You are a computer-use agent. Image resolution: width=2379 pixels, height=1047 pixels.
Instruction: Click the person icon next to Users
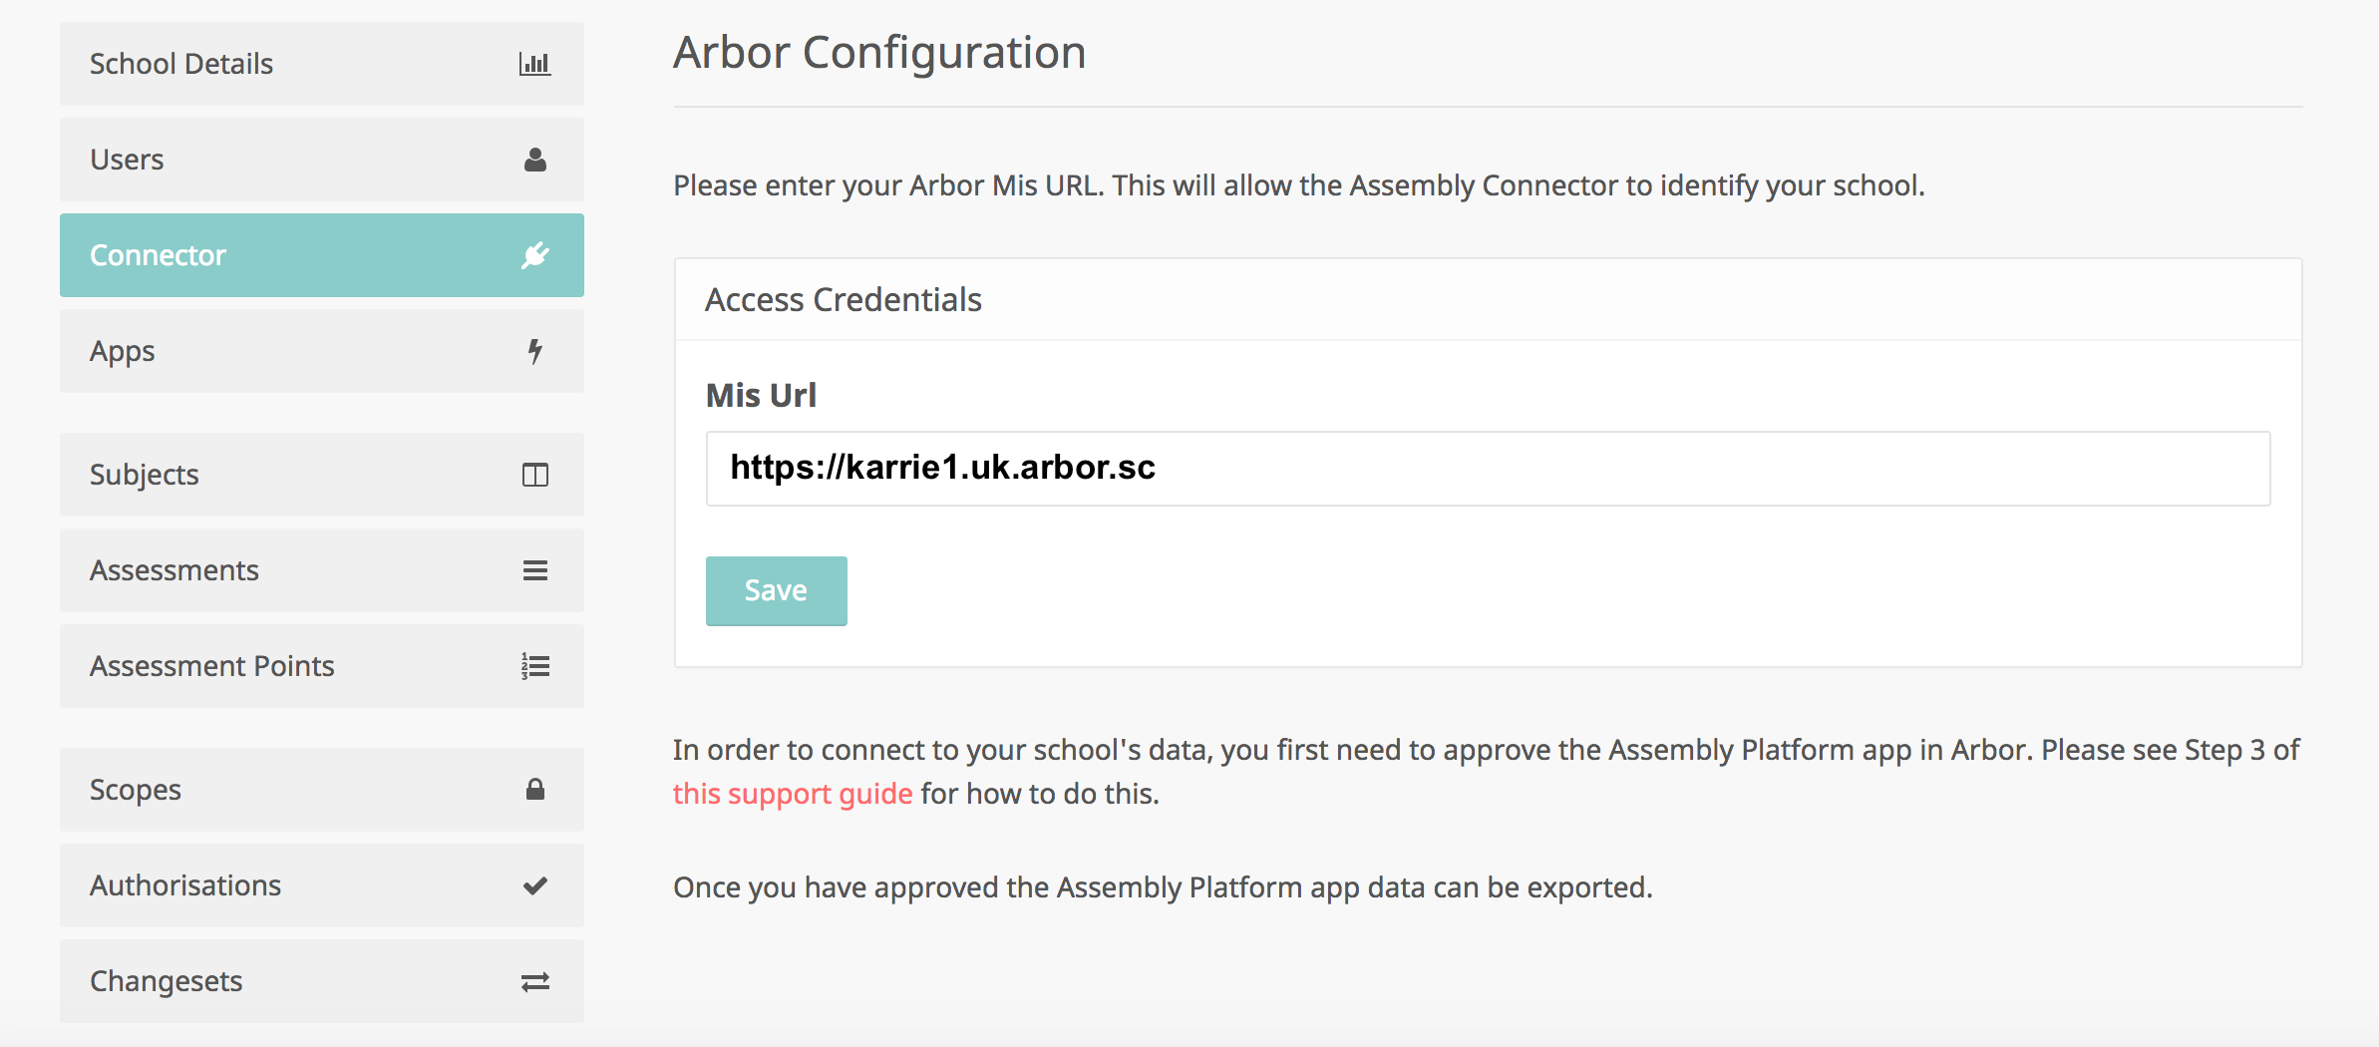(x=534, y=160)
